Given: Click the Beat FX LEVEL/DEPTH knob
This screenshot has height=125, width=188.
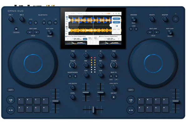Looking at the screenshot, I should pyautogui.click(x=113, y=87).
